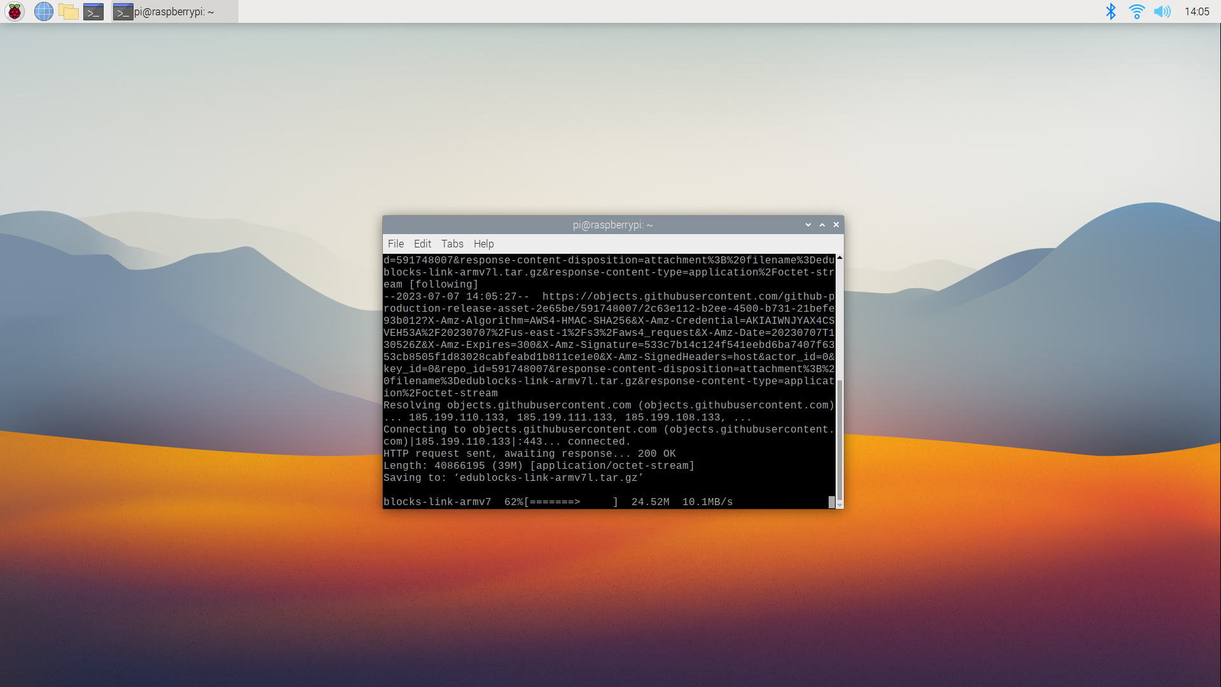Click the Wi-Fi network status icon

1137,11
